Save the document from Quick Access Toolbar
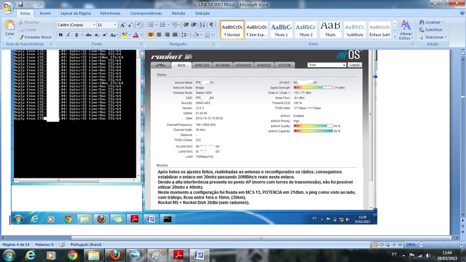 [20, 5]
